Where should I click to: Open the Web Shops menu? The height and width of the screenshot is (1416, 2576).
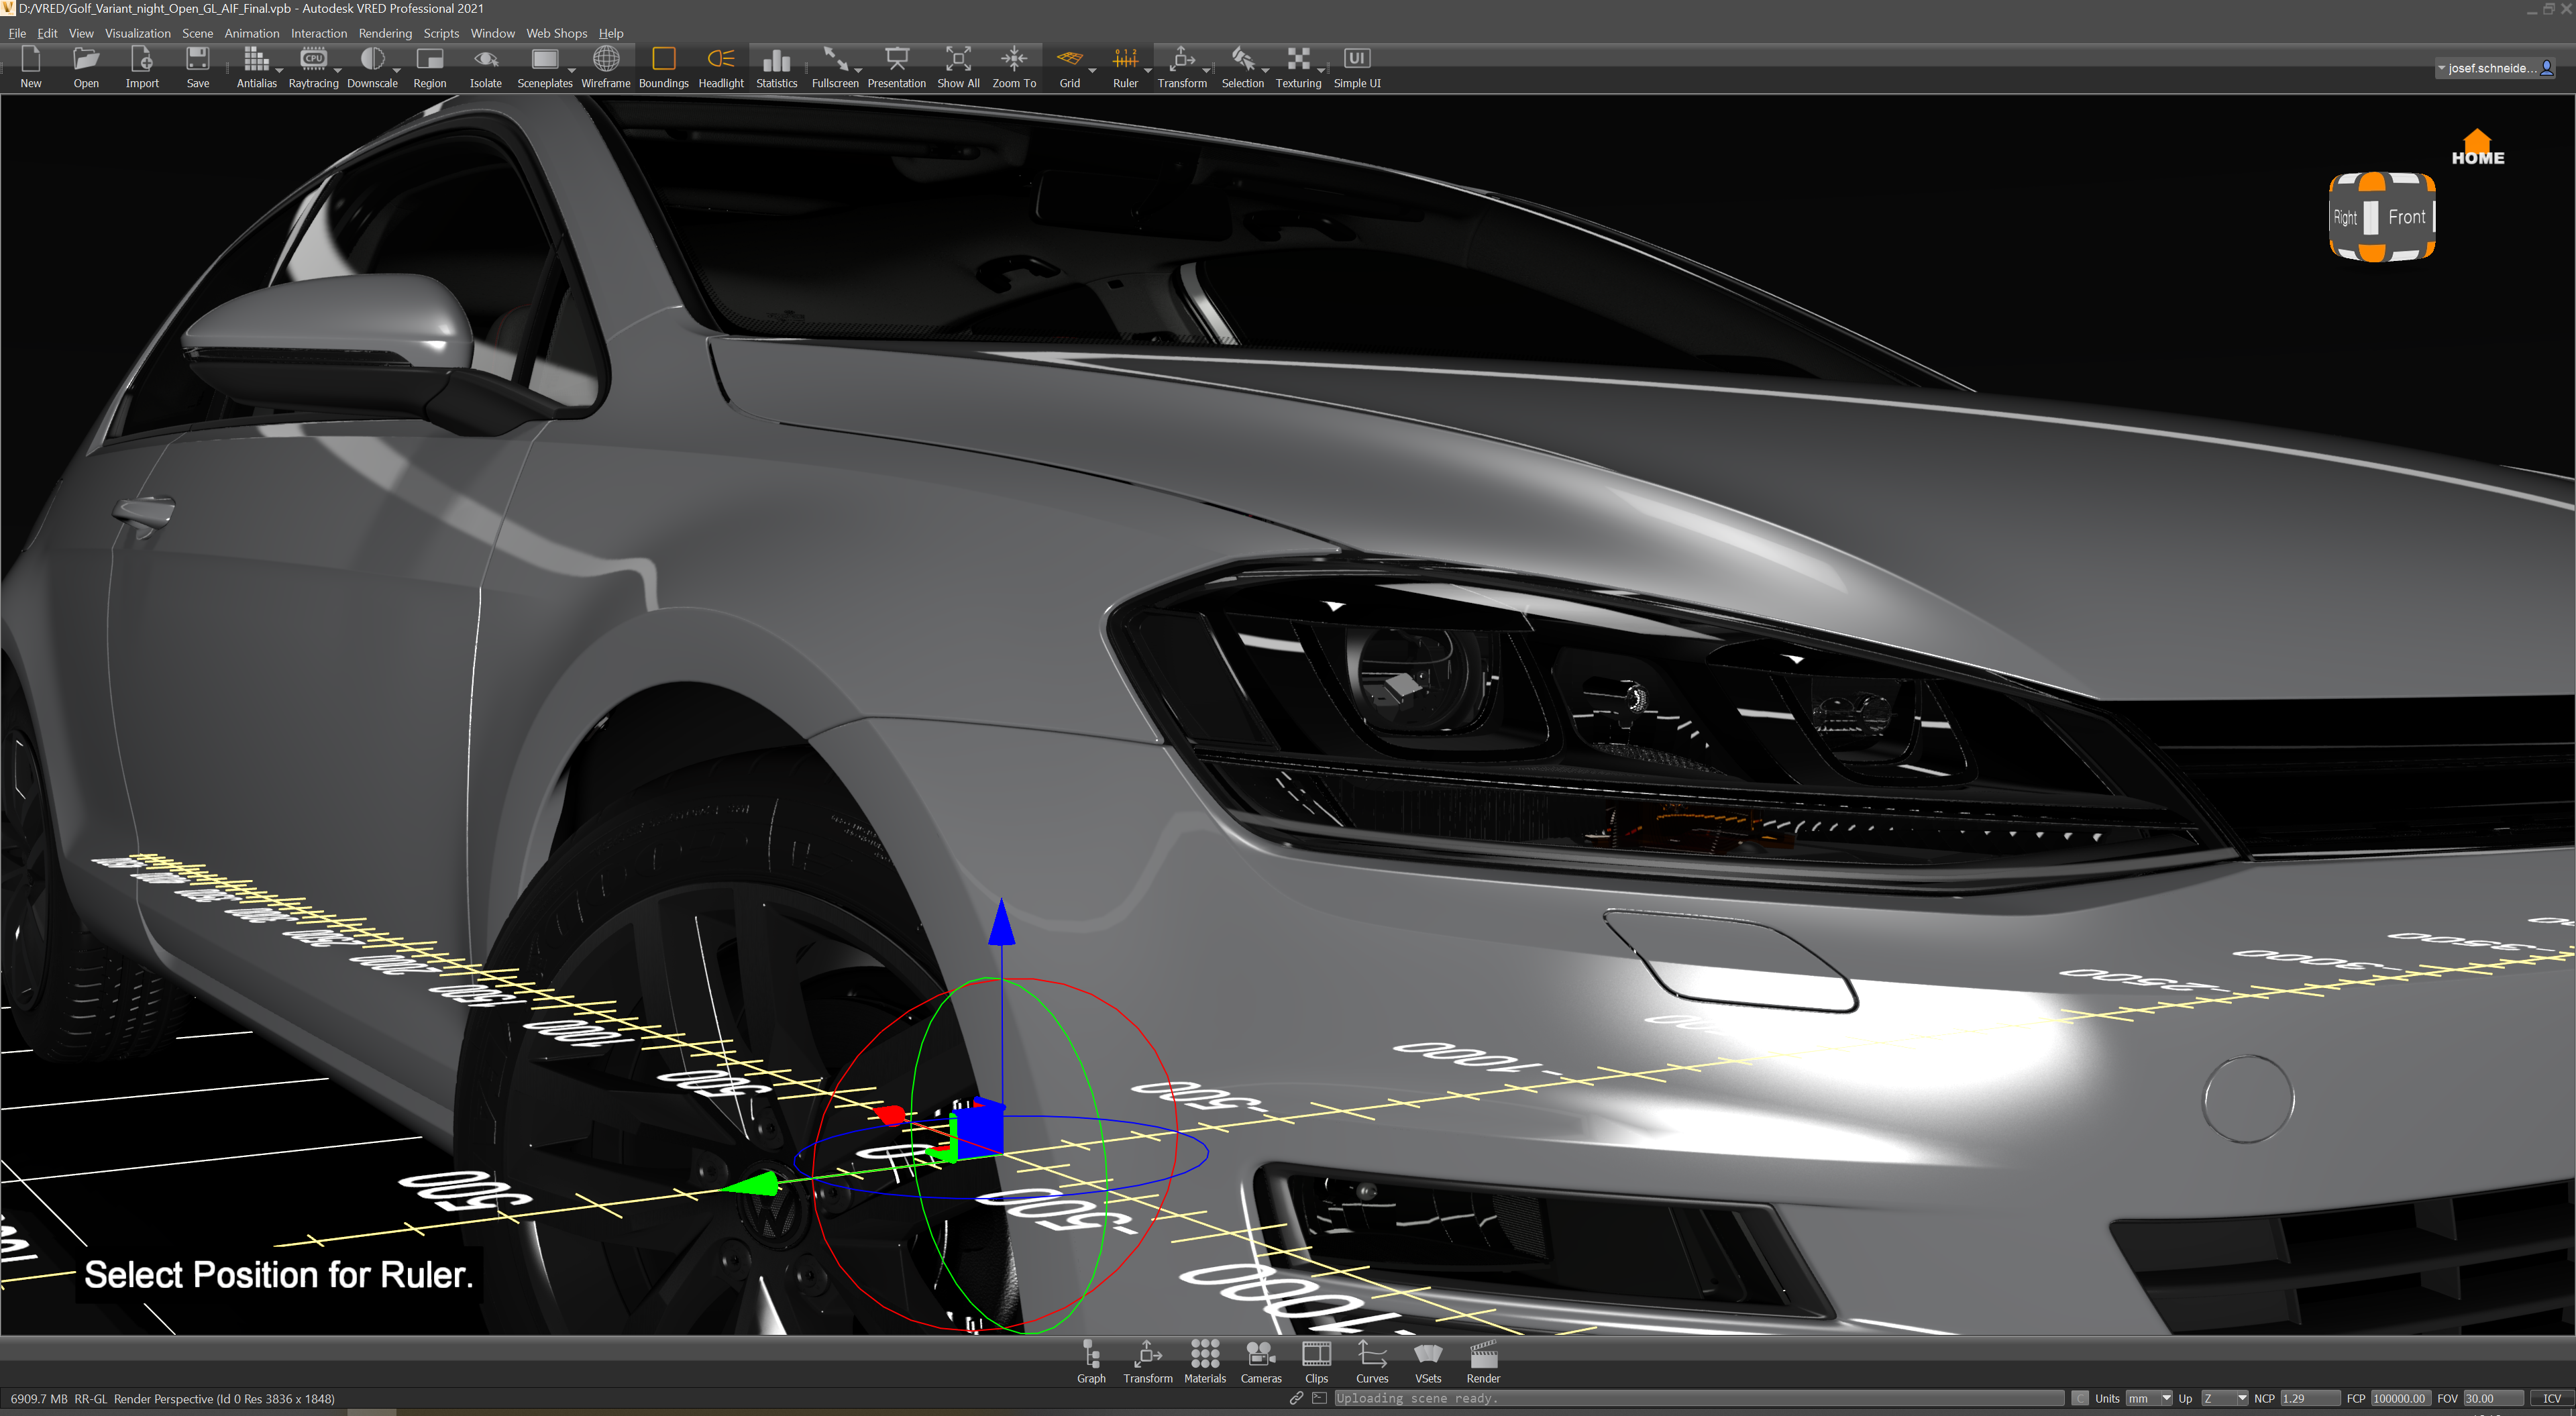pyautogui.click(x=556, y=33)
